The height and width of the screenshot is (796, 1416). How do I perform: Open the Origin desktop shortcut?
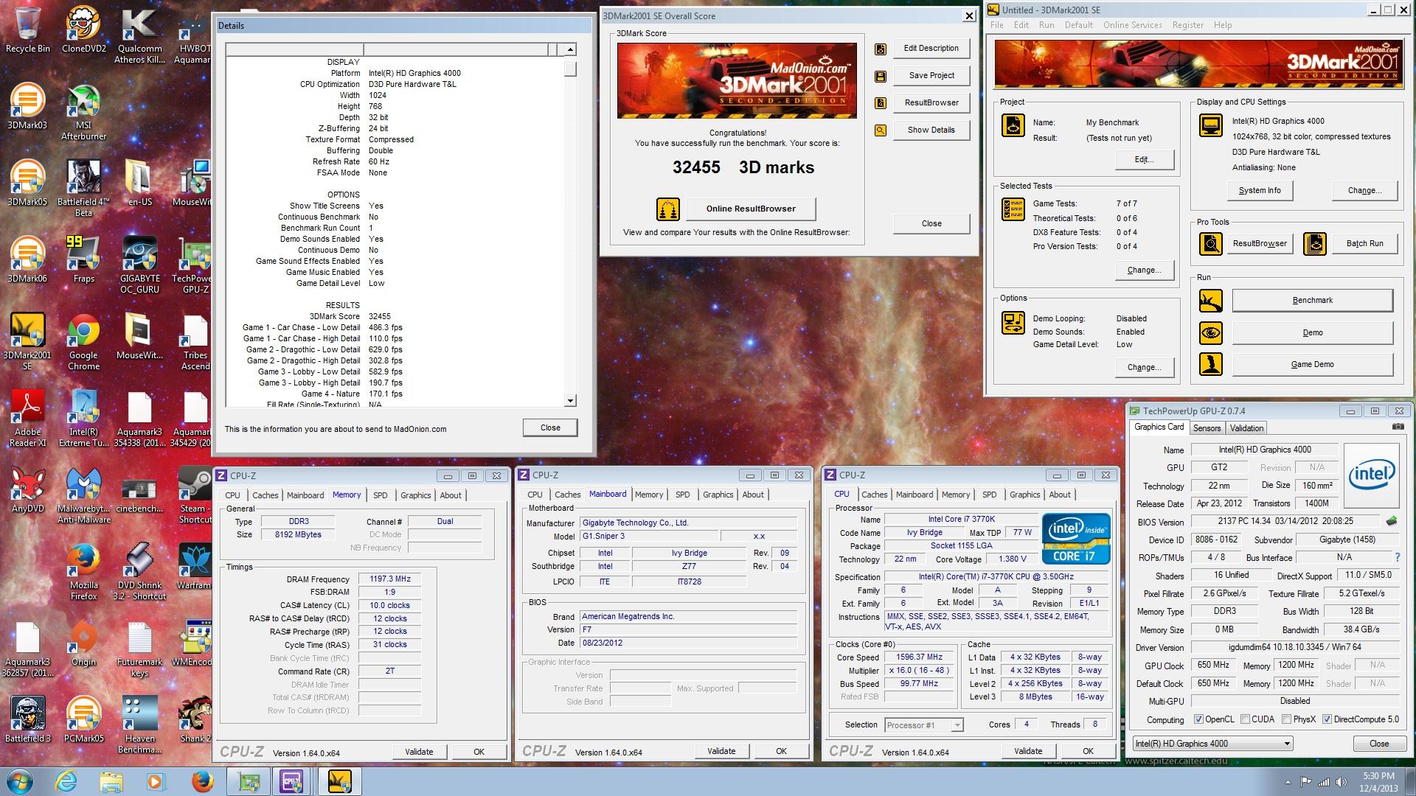pyautogui.click(x=83, y=643)
